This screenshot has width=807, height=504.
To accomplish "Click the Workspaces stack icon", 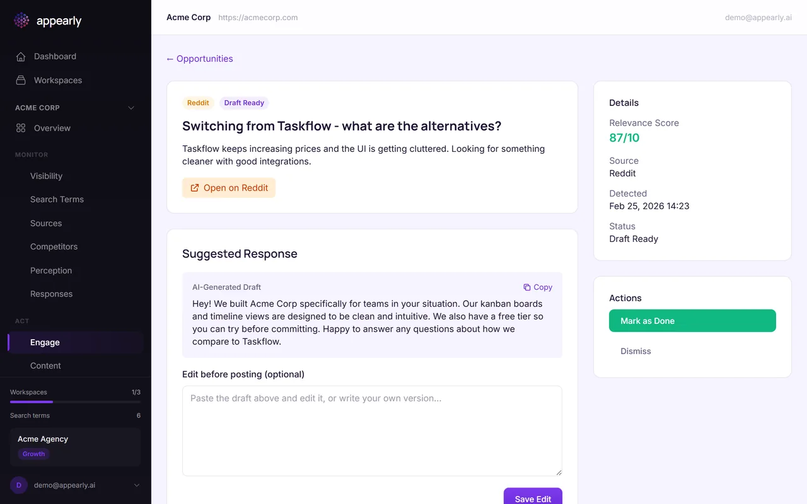I will coord(21,81).
